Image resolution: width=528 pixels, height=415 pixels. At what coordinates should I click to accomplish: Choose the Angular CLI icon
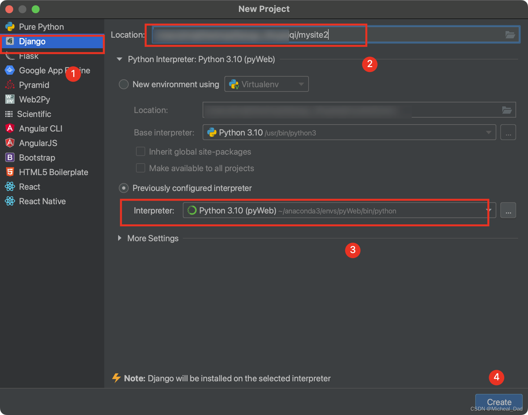click(10, 128)
